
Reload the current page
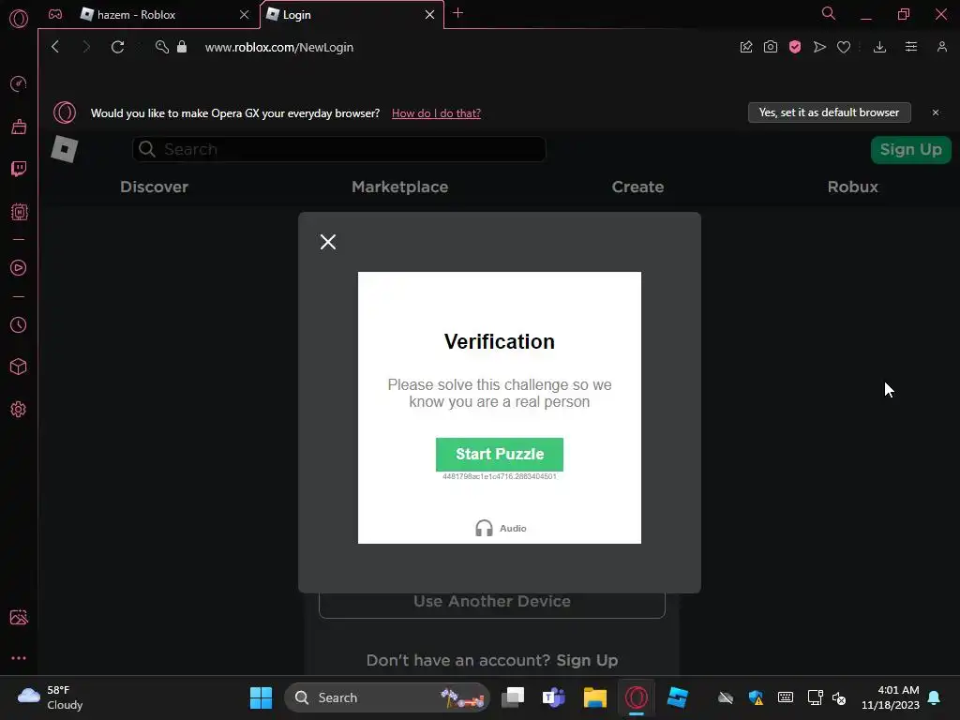tap(117, 47)
